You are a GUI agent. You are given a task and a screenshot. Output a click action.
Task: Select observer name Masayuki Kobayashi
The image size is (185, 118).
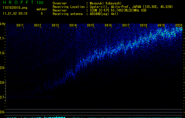(x=106, y=3)
